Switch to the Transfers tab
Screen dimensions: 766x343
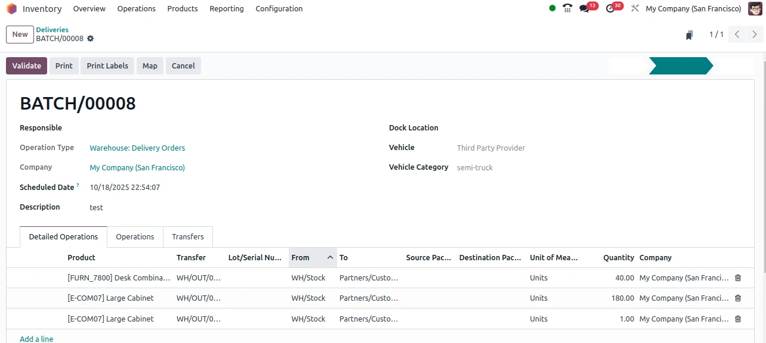pyautogui.click(x=187, y=237)
